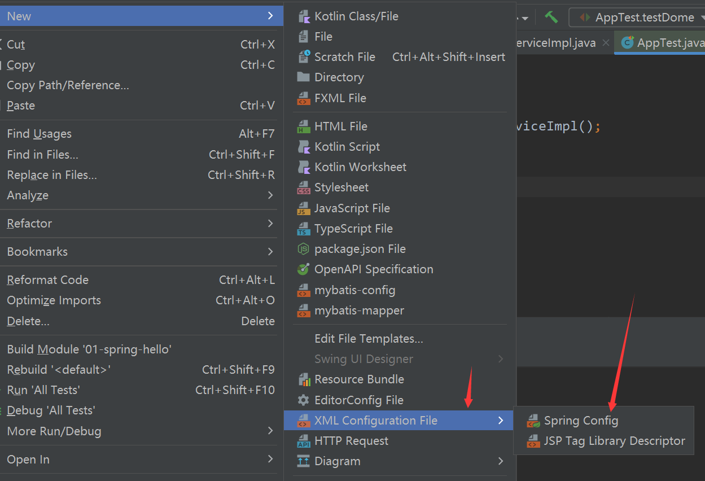Screen dimensions: 705x481
Task: Click the JSP Tag Library Descriptor icon
Action: [533, 441]
